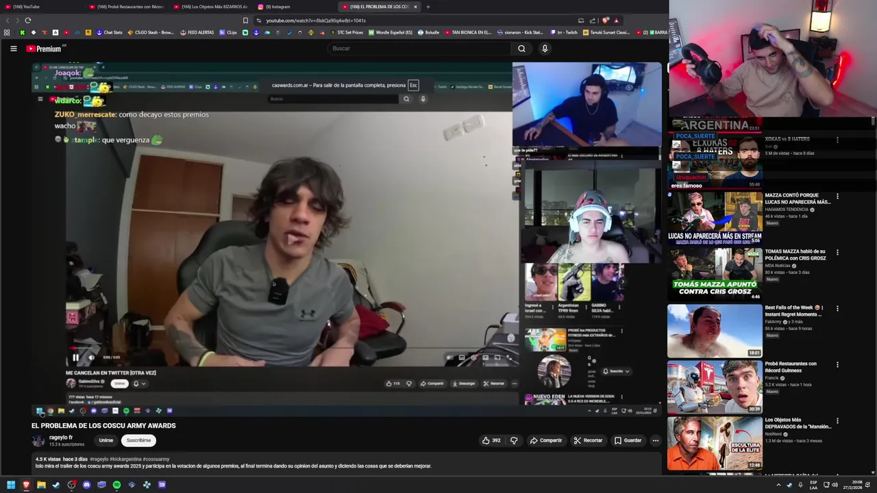Screen dimensions: 877x493
Task: Pause the video with the pause button
Action: (x=75, y=357)
